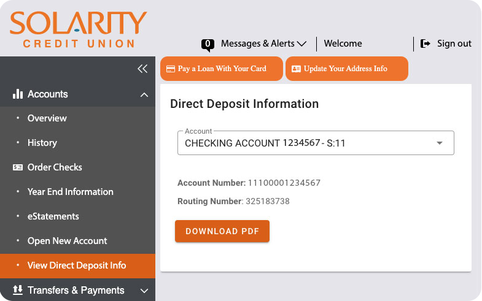Click the Sign out link
This screenshot has height=301, width=482.
tap(454, 44)
